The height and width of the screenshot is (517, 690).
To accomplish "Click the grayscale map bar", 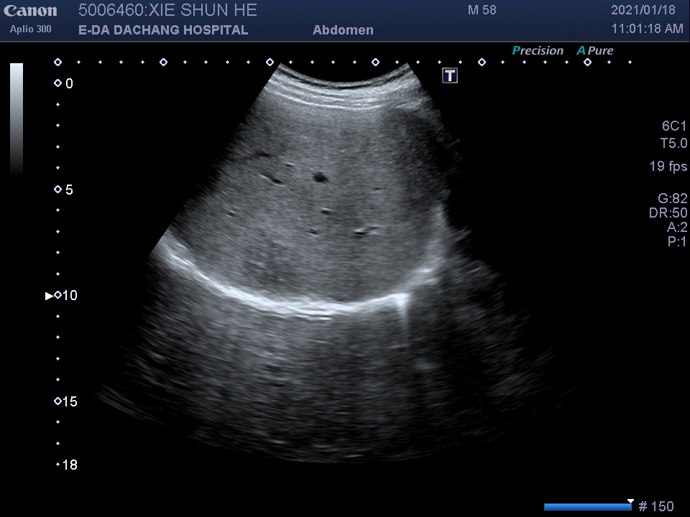I will click(17, 120).
